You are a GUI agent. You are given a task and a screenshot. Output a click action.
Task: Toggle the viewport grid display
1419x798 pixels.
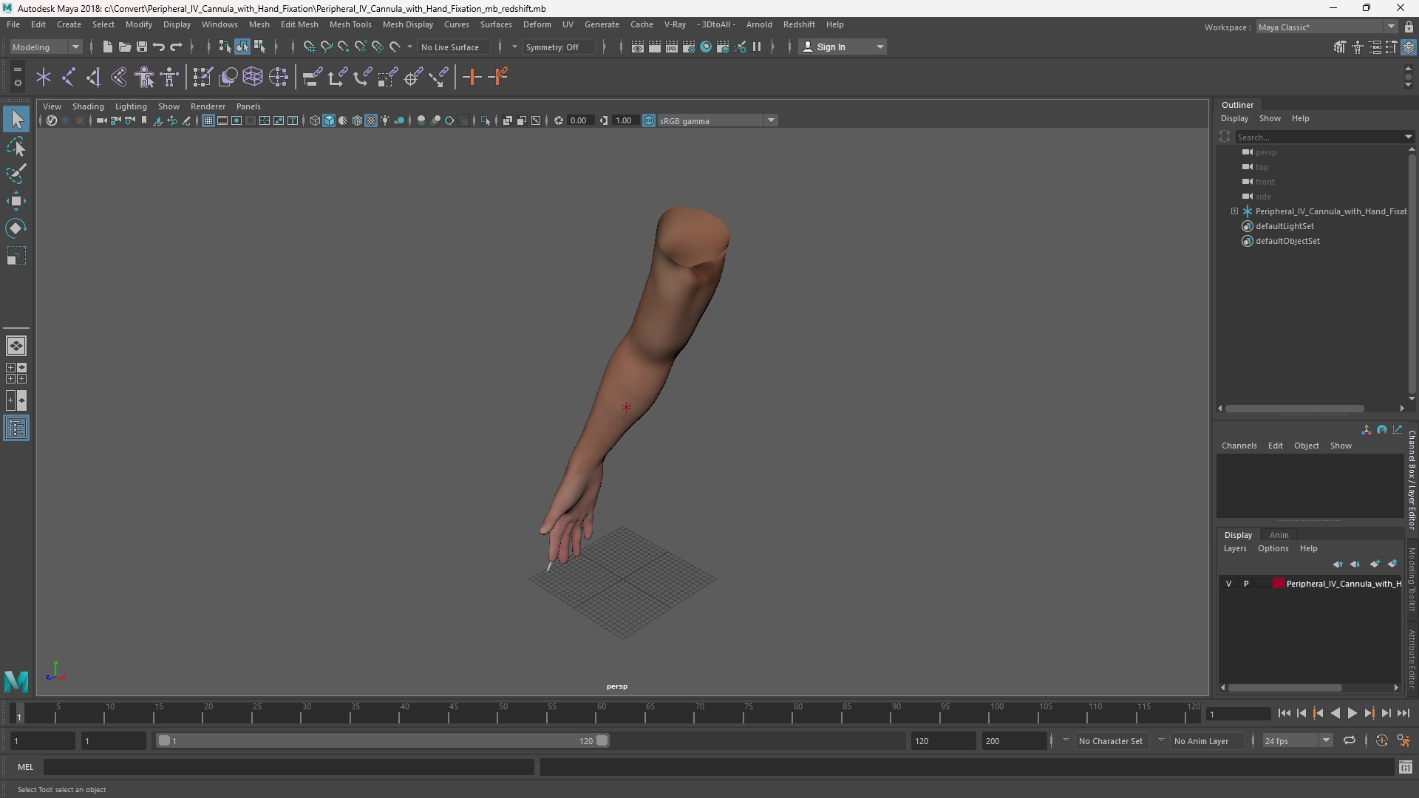coord(208,120)
